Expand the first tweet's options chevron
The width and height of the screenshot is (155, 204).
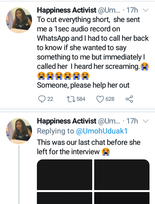pyautogui.click(x=146, y=10)
